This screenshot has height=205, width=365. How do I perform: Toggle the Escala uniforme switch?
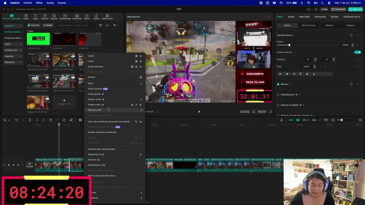tap(358, 52)
